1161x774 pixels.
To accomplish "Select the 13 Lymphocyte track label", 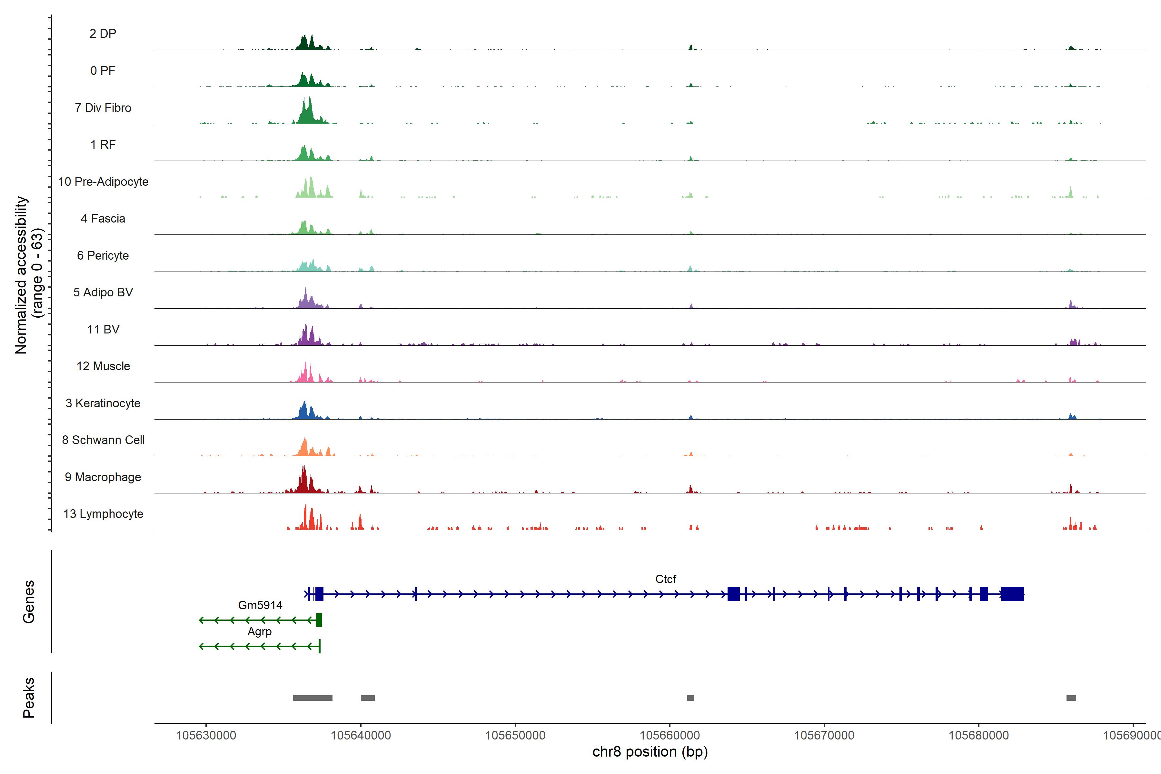I will [103, 514].
